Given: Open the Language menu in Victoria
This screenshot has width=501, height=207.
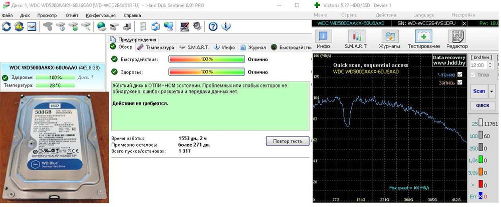Looking at the screenshot, I should [424, 15].
